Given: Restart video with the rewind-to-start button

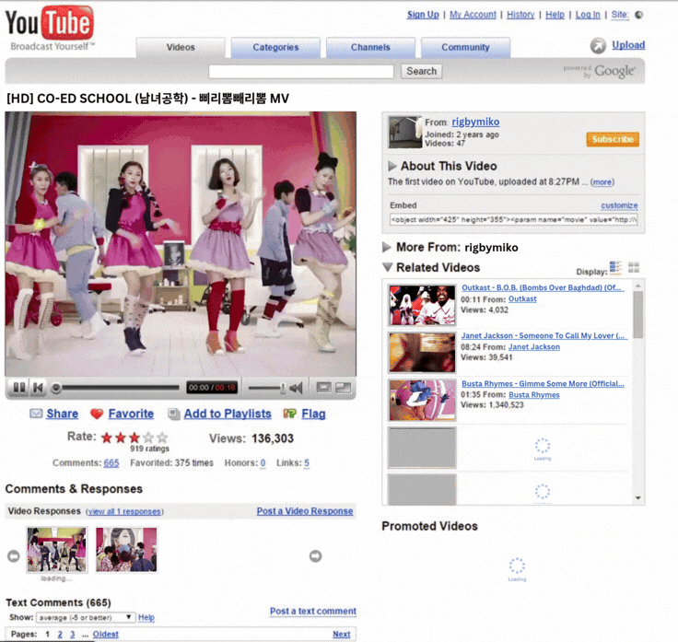Looking at the screenshot, I should (38, 388).
